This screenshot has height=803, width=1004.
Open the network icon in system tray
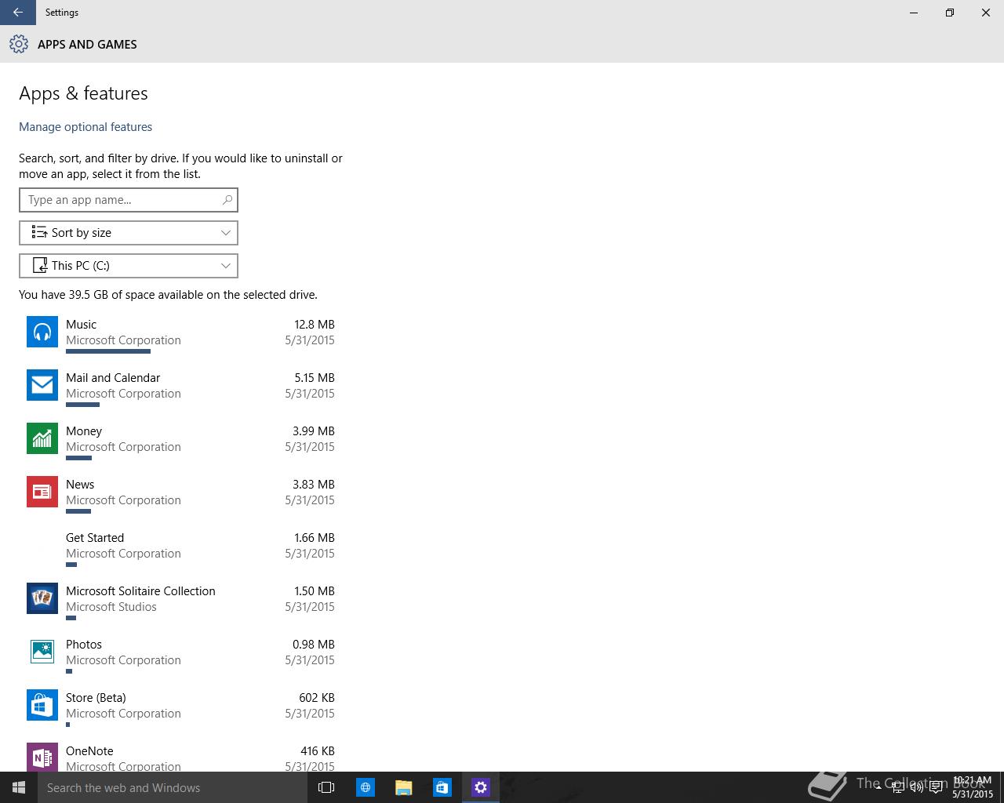click(898, 787)
